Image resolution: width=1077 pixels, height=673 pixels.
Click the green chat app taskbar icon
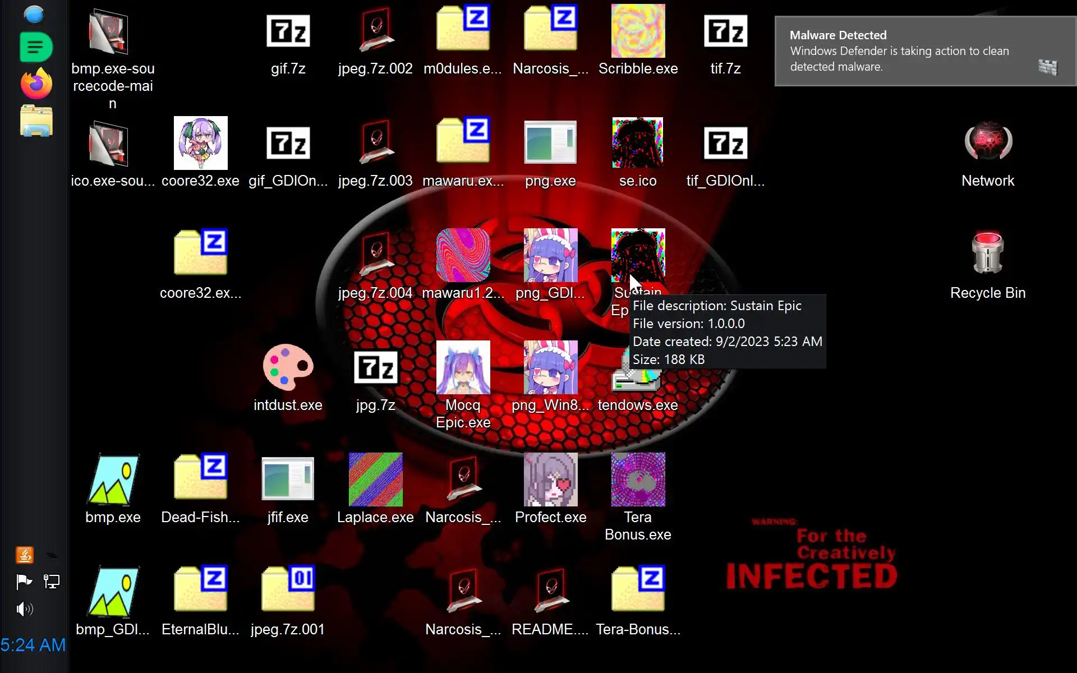pos(36,47)
